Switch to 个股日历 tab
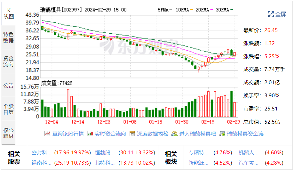The image size is (294, 171). [8, 109]
